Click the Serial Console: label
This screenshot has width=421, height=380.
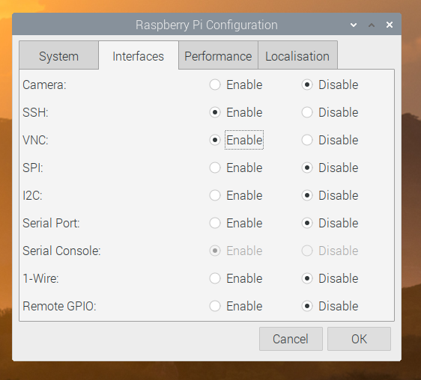point(61,251)
